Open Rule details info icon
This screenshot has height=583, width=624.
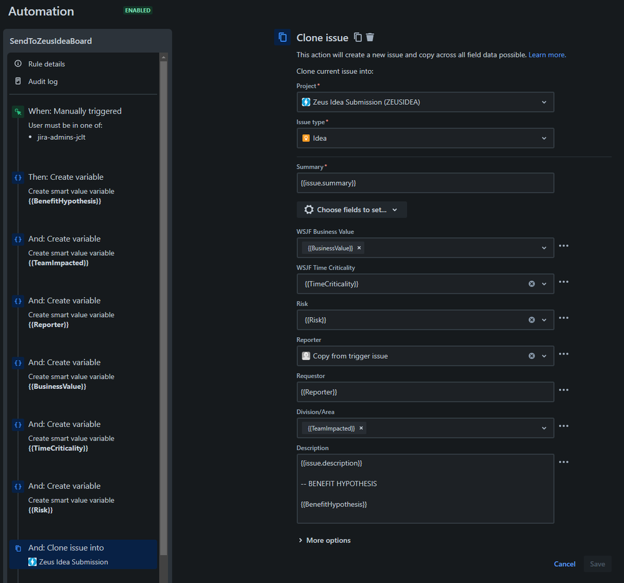(x=18, y=64)
